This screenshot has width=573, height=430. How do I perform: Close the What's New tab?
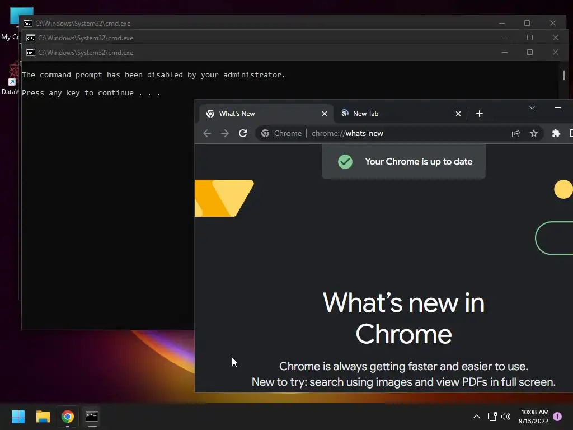point(324,114)
